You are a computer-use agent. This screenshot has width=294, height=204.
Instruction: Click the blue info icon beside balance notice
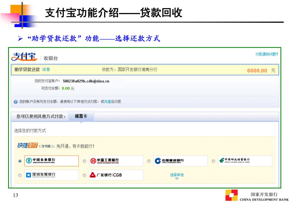click(16, 102)
